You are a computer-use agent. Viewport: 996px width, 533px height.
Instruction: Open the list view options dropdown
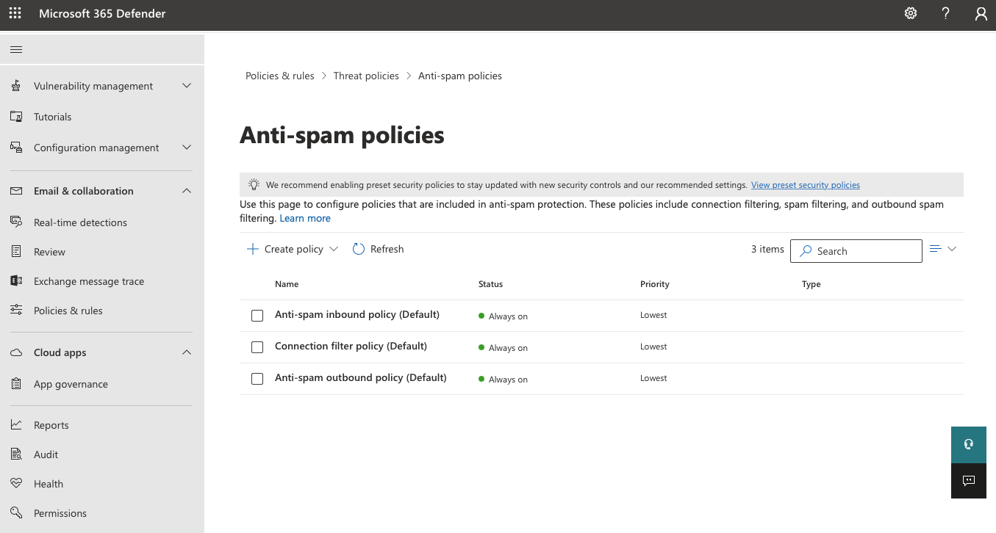click(x=942, y=249)
